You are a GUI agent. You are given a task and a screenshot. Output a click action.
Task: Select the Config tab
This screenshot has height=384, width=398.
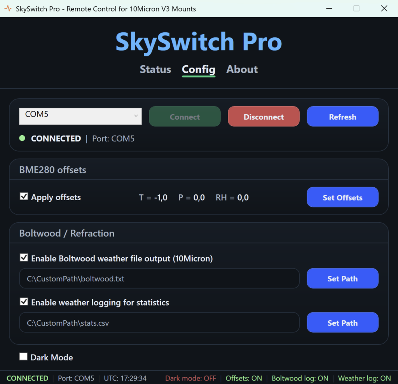(198, 70)
